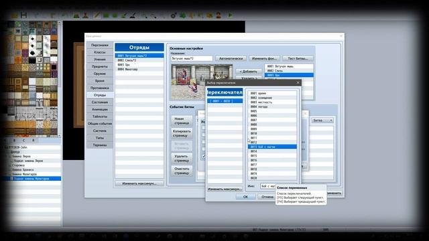Select the Shadow Pen tool

133,15
